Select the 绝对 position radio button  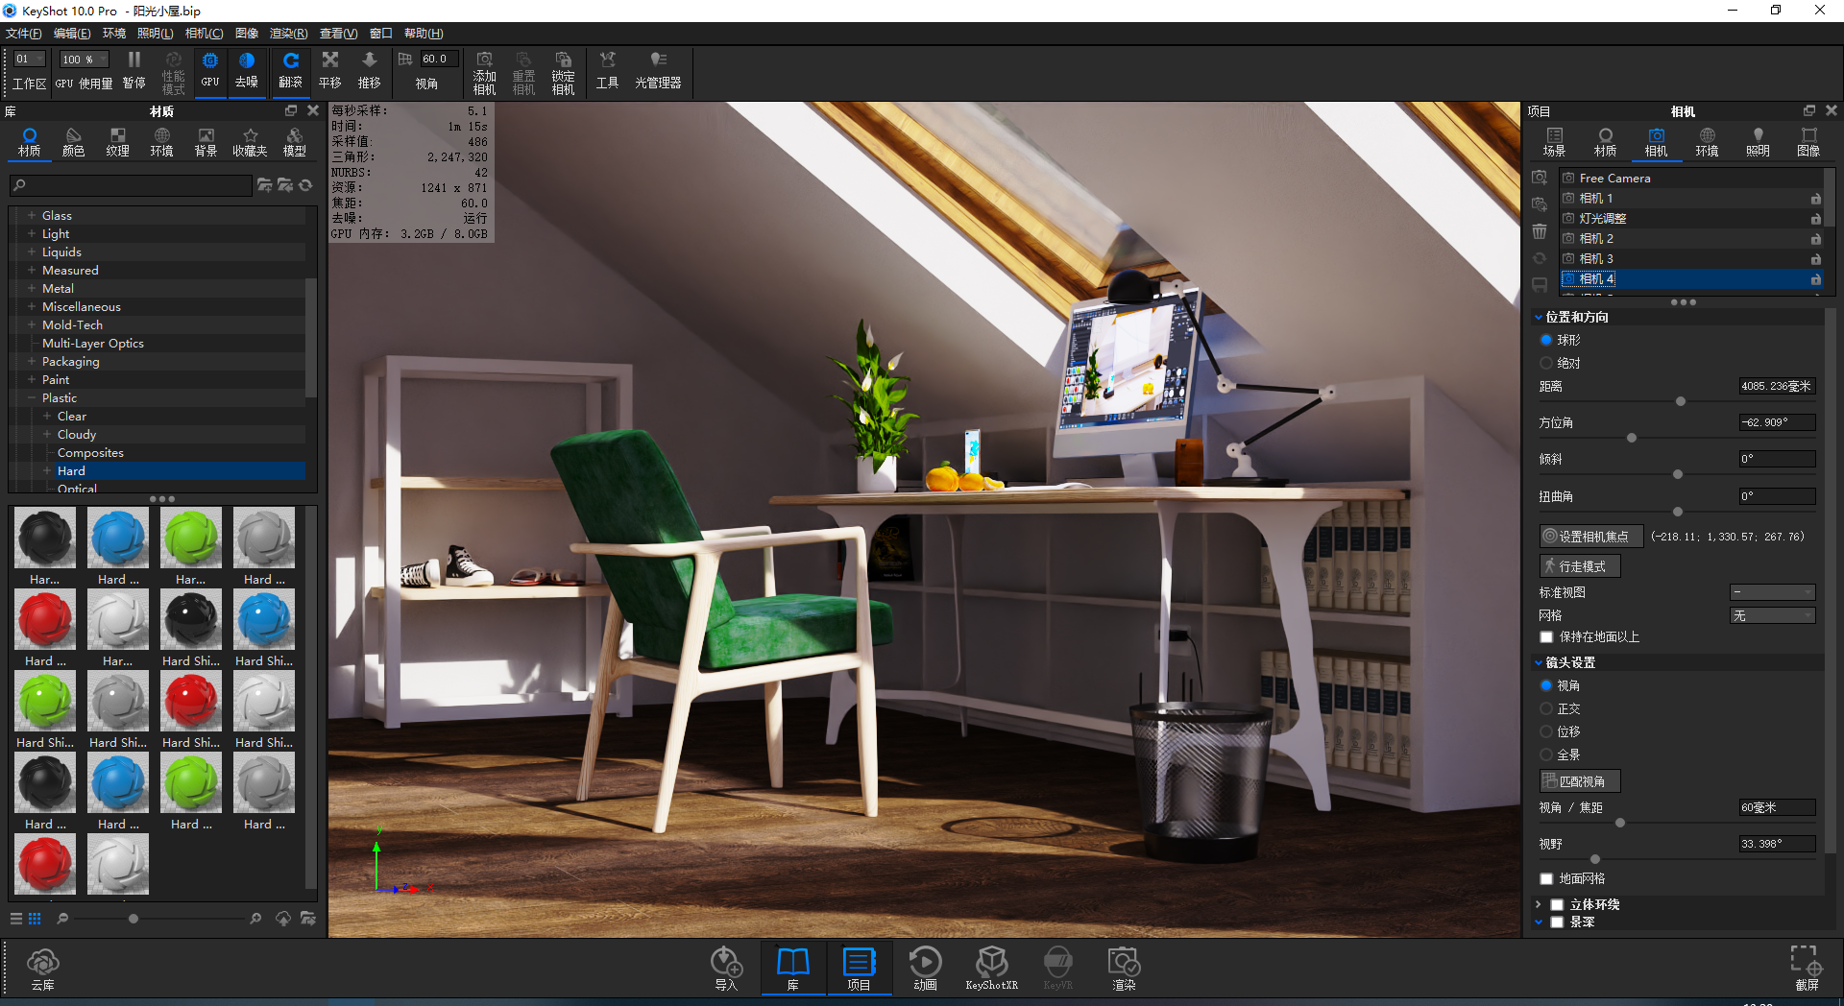pos(1546,364)
